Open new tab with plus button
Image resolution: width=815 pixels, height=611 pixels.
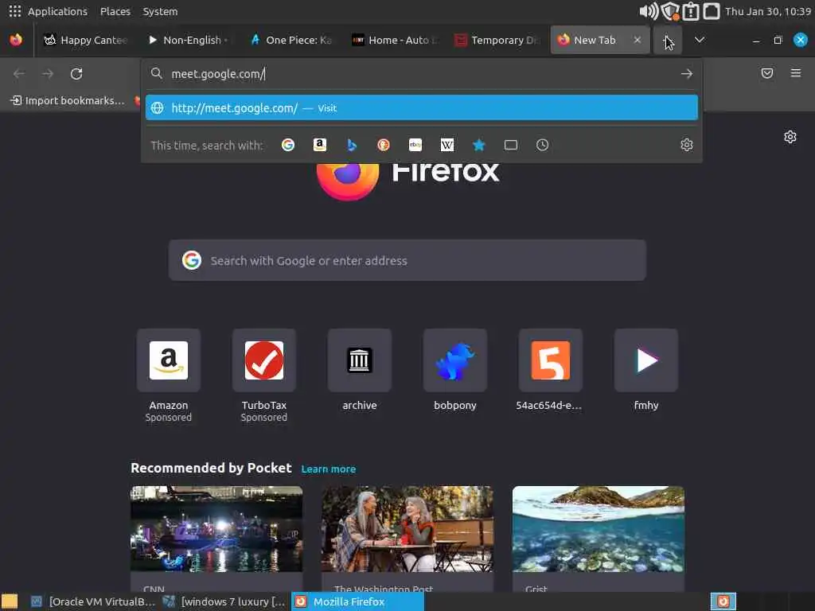coord(668,40)
